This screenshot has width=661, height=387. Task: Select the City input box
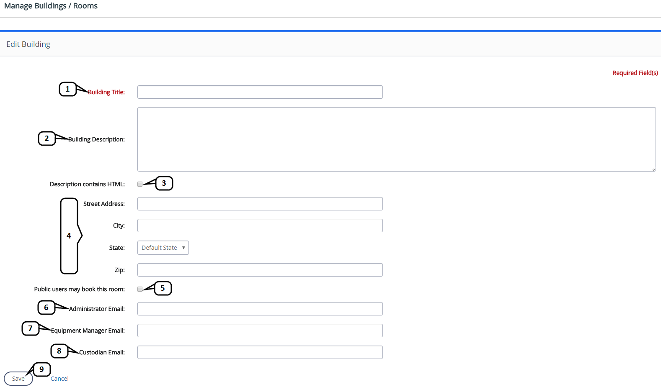[x=260, y=226]
